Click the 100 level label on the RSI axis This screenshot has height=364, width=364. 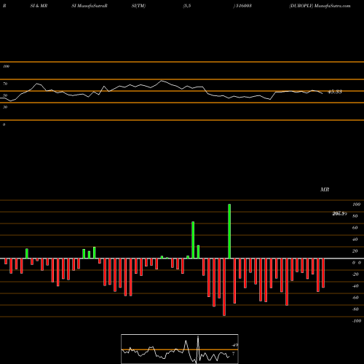(6, 66)
